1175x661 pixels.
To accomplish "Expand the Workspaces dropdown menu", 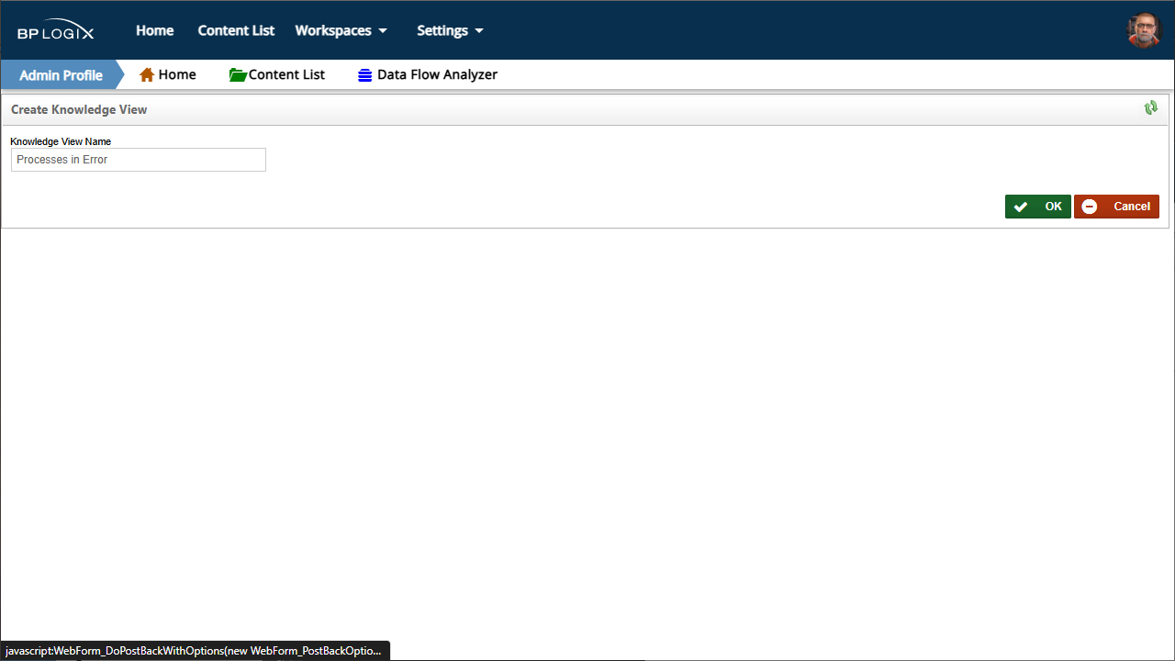I will pos(341,30).
